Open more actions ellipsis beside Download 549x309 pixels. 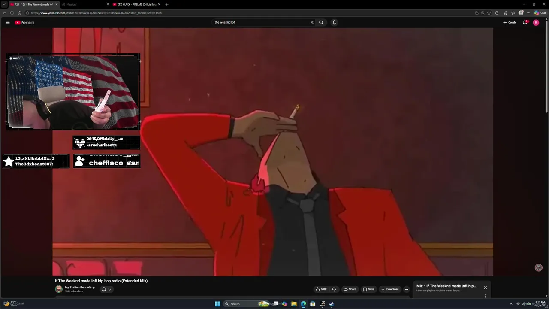tap(407, 289)
